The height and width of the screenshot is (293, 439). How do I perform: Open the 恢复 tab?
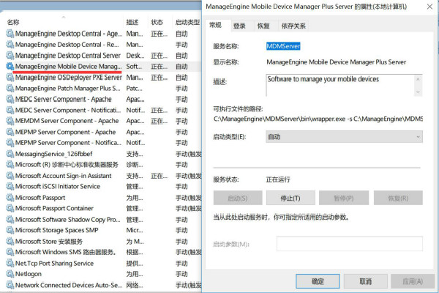click(263, 26)
